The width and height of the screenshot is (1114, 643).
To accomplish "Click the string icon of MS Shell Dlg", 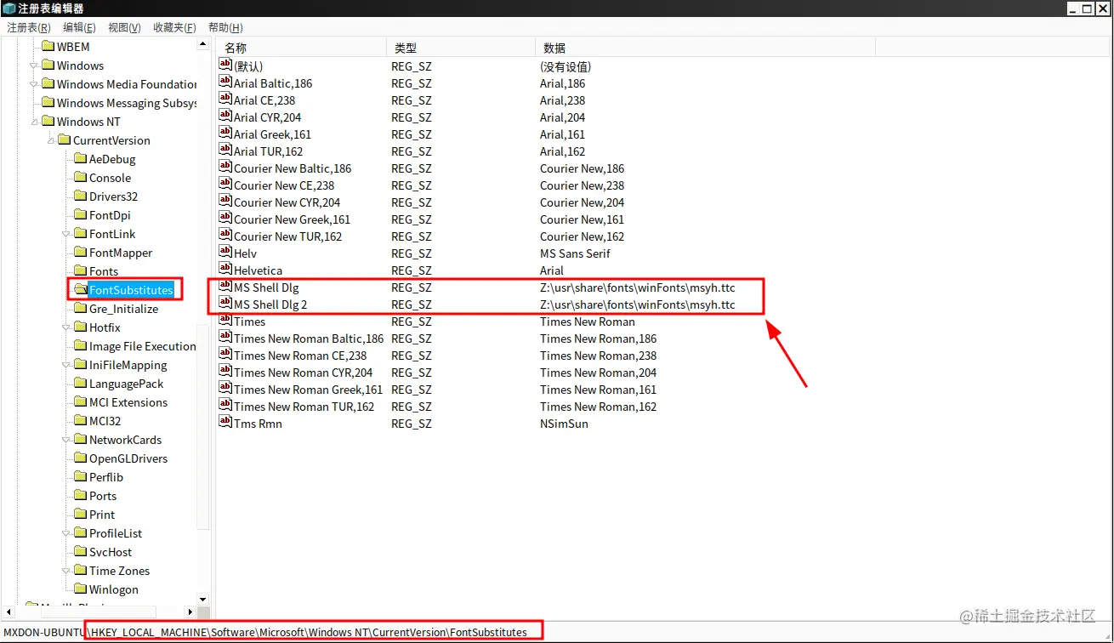I will [225, 287].
